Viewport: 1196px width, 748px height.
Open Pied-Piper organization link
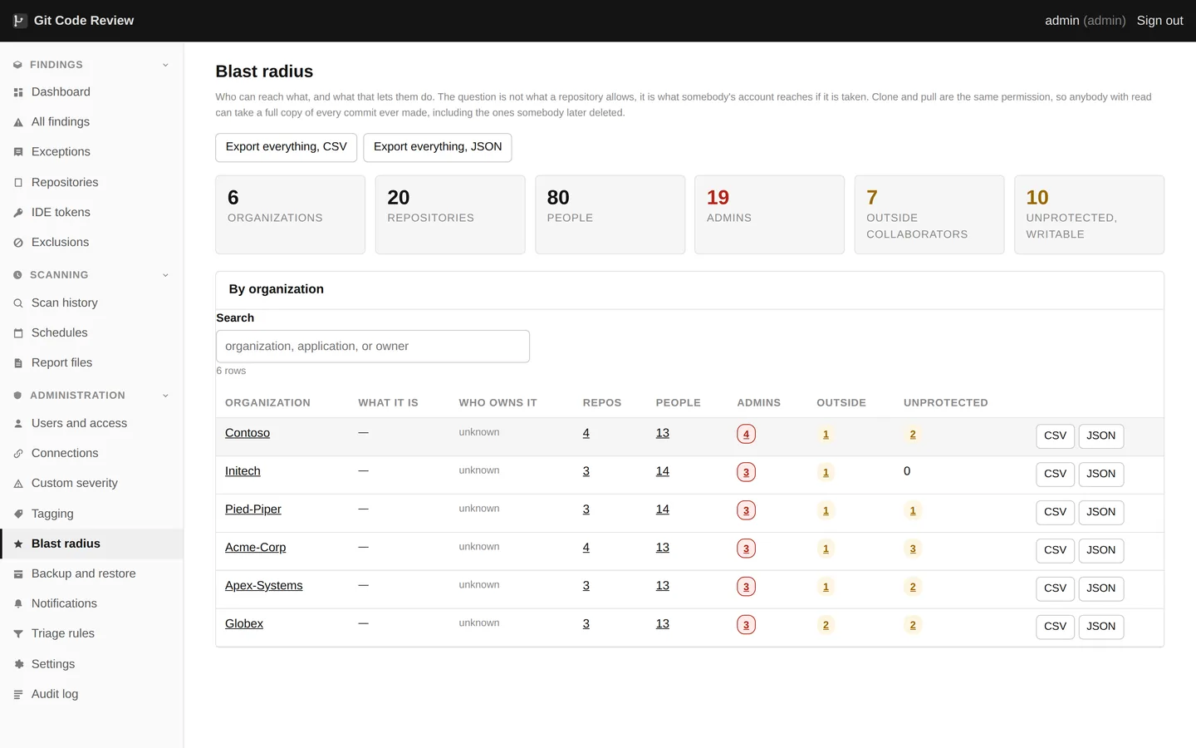click(x=253, y=509)
